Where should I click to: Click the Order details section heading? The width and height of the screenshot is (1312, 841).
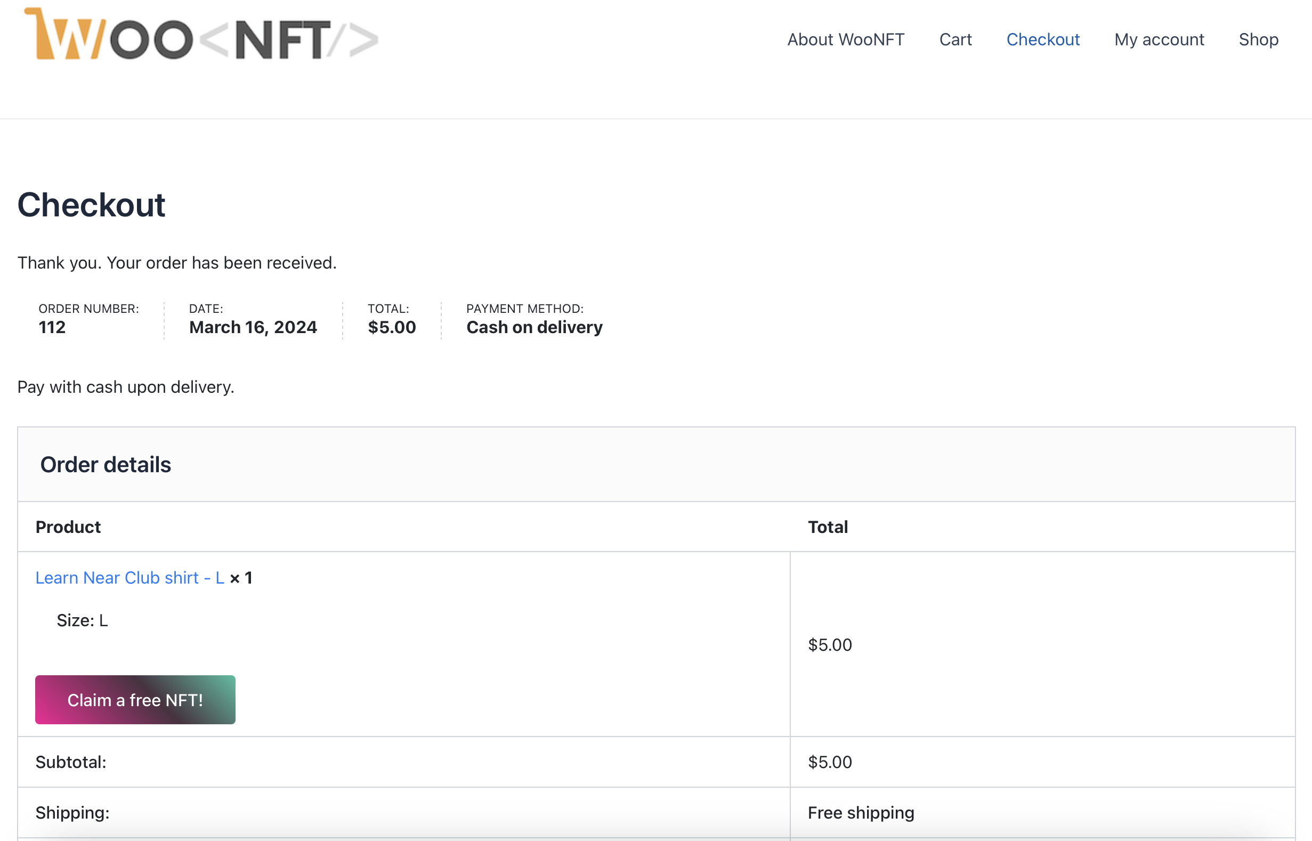pyautogui.click(x=106, y=465)
